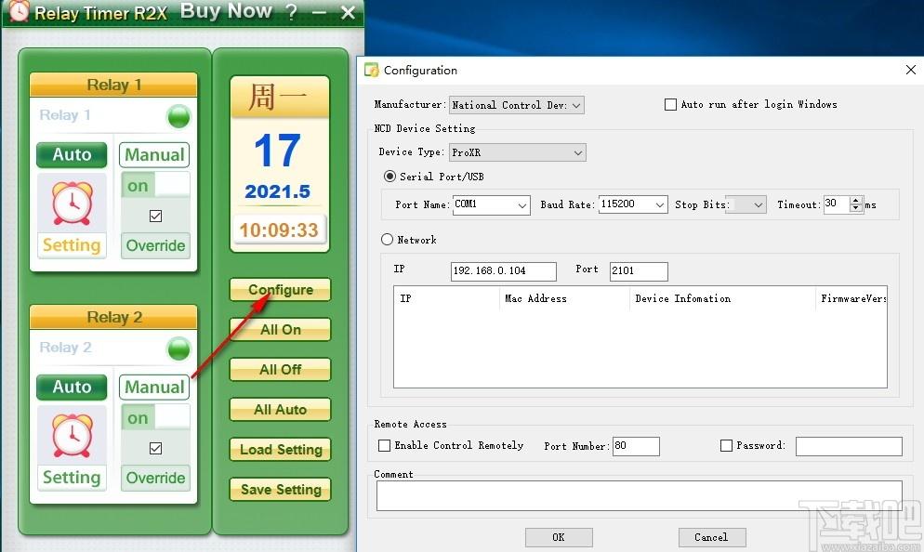Close the Relay Timer R2X window

click(349, 12)
